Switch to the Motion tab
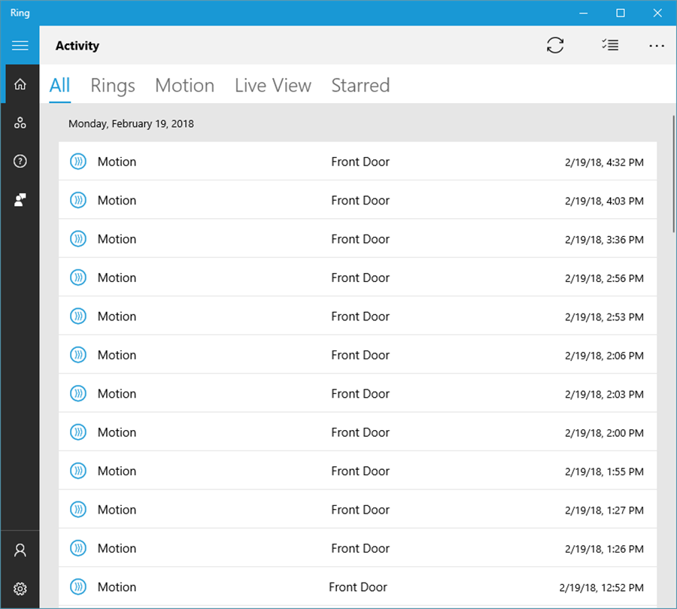The width and height of the screenshot is (677, 609). coord(184,86)
